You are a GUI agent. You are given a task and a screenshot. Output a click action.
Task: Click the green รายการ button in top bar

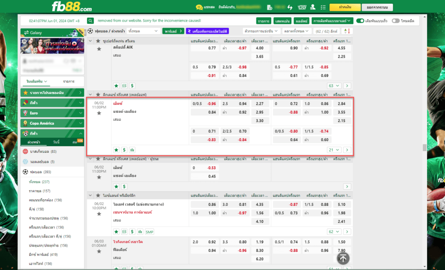tap(264, 21)
